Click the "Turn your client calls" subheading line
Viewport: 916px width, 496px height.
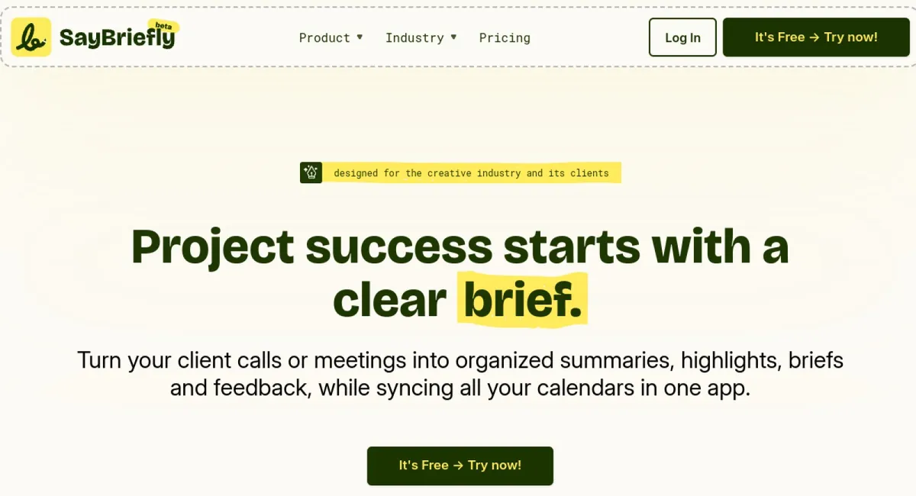pyautogui.click(x=460, y=359)
